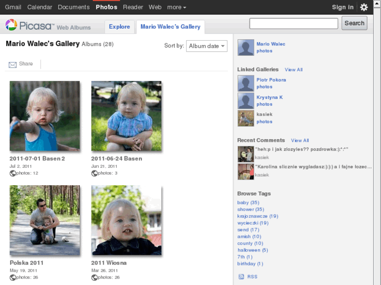Open the Piotr Pokora gallery link
Image resolution: width=381 pixels, height=285 pixels.
tap(271, 80)
